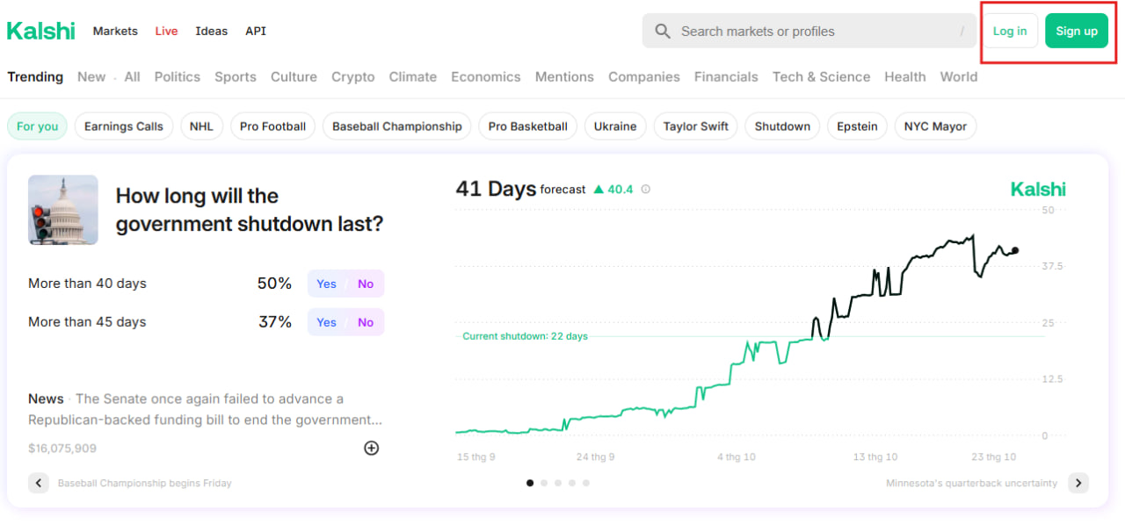Select No for More than 45 days
Image resolution: width=1125 pixels, height=532 pixels.
pyautogui.click(x=366, y=322)
